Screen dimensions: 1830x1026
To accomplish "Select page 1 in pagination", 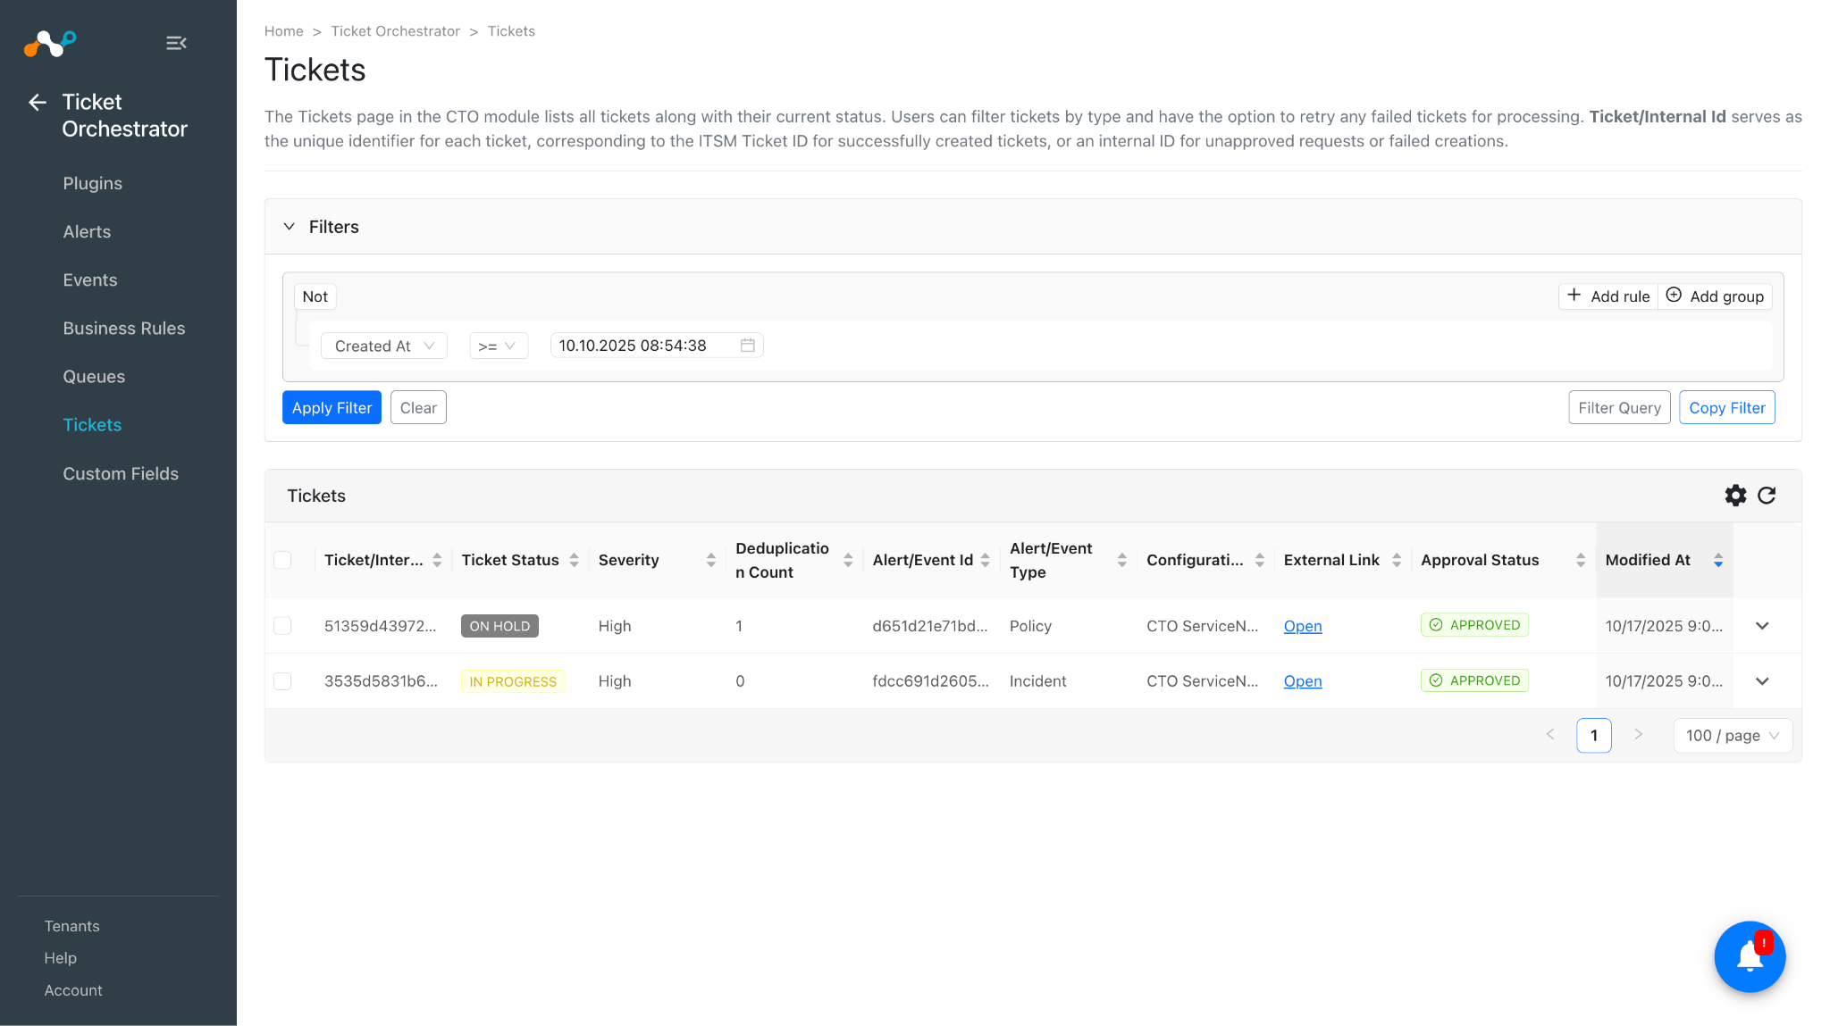I will [1594, 736].
